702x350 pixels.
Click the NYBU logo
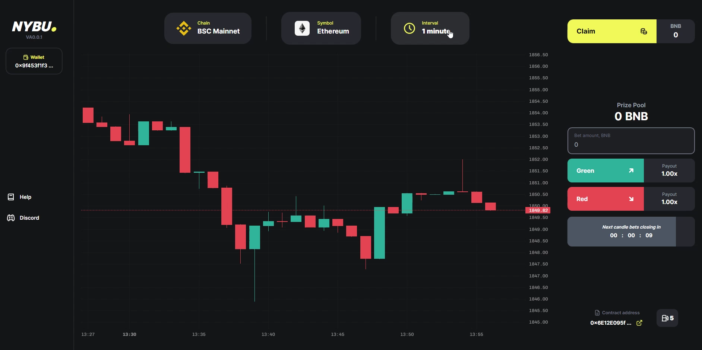[34, 27]
